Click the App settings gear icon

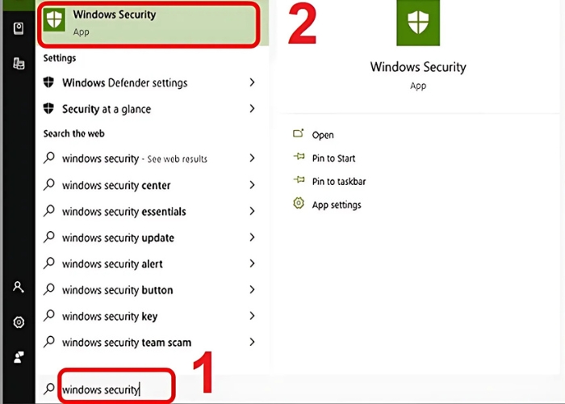[x=299, y=204]
